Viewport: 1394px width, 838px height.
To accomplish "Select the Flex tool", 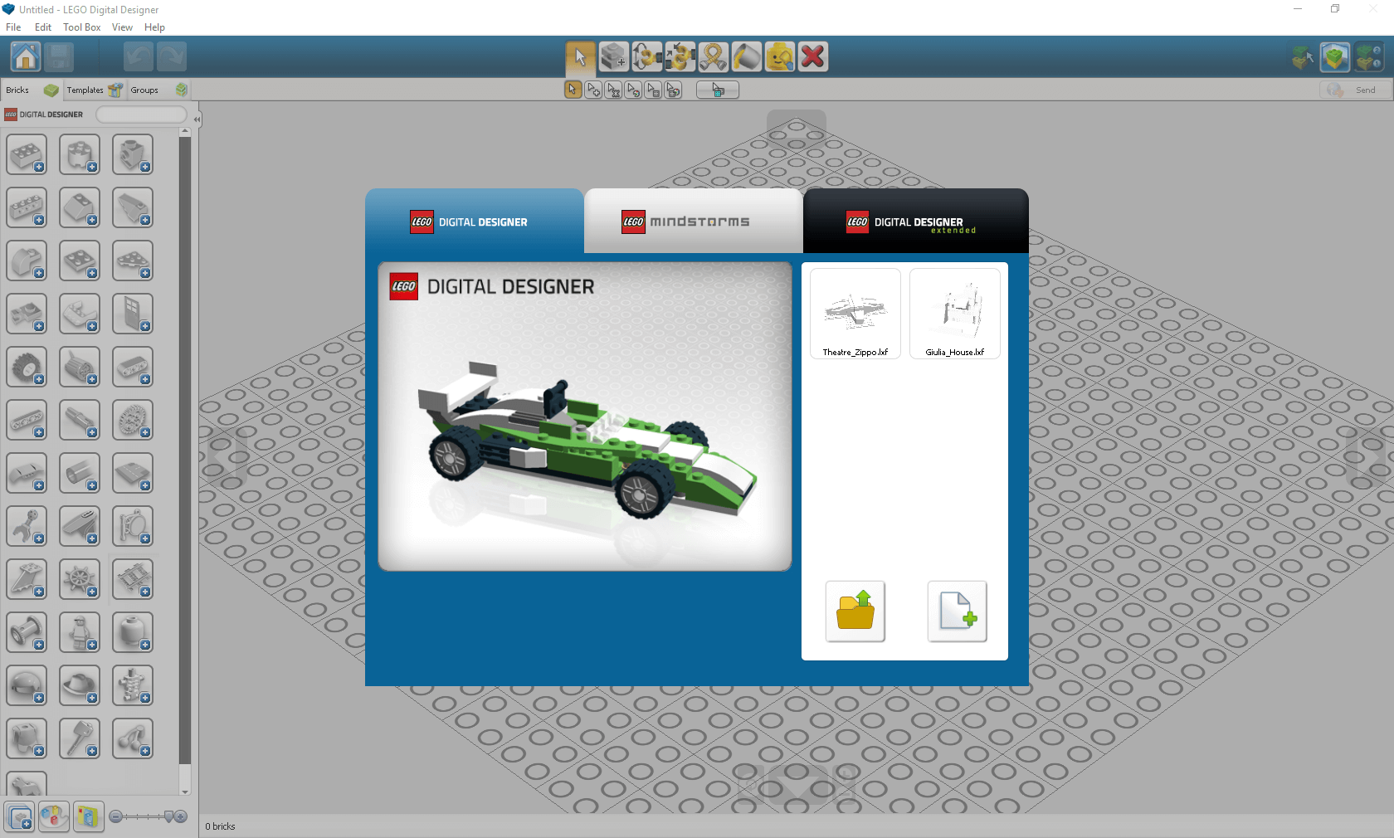I will tap(713, 56).
